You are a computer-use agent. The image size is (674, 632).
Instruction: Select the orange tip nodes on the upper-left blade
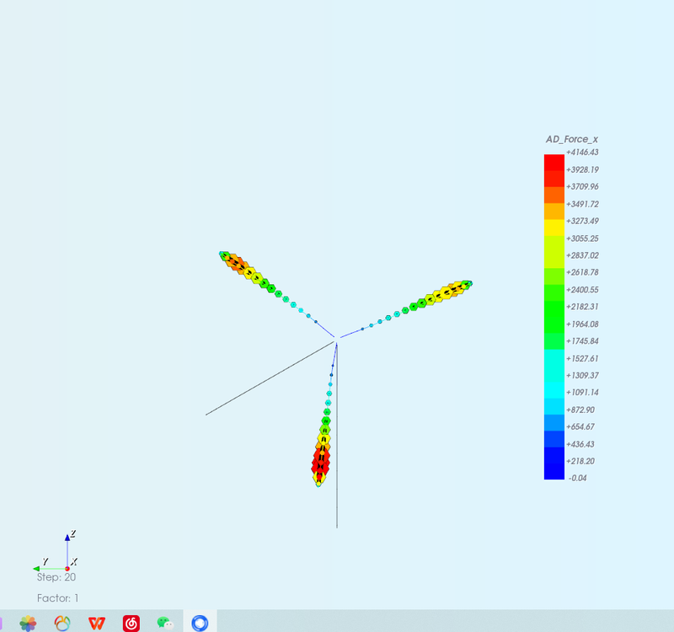coord(237,262)
